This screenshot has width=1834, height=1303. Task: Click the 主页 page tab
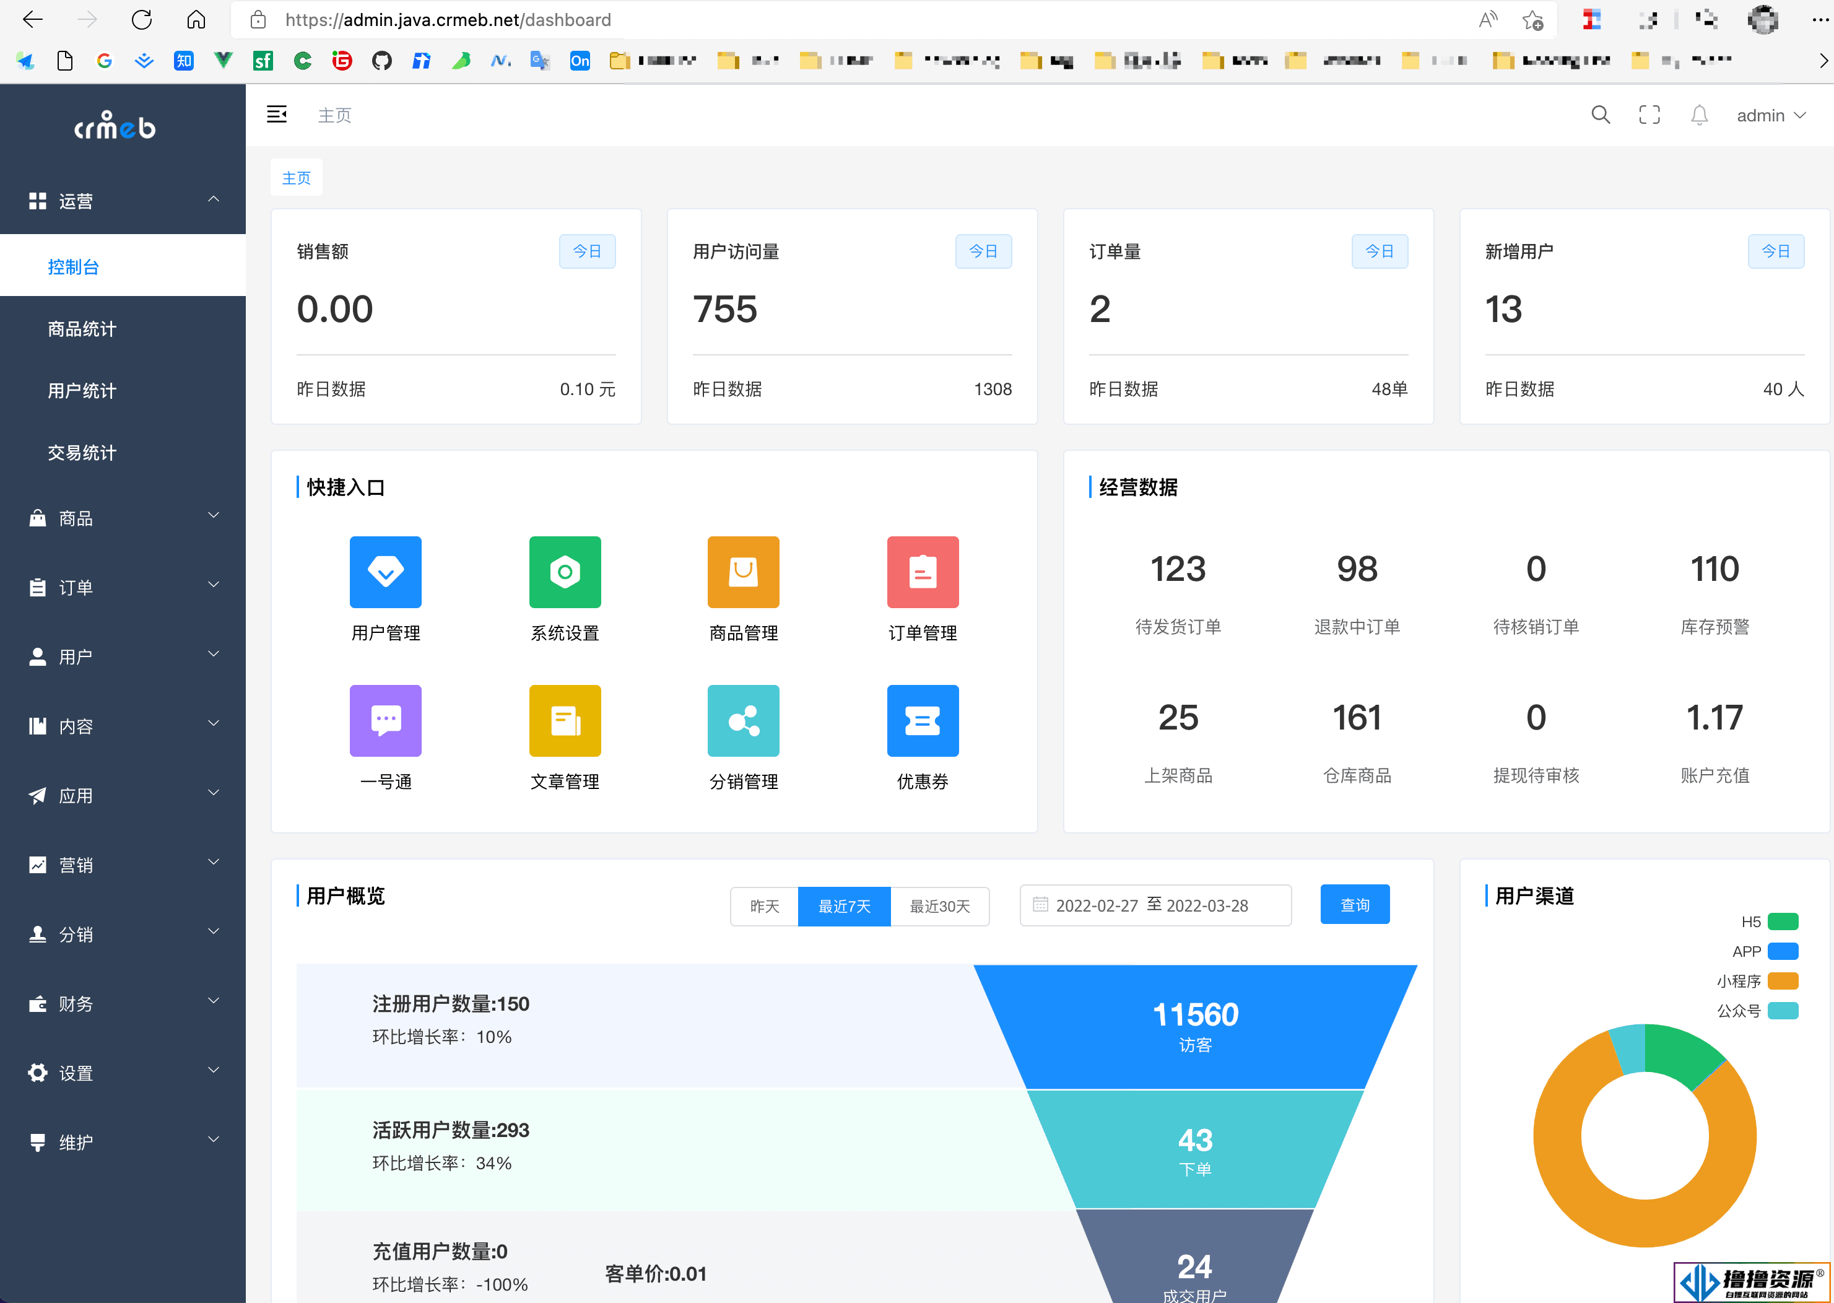(296, 177)
